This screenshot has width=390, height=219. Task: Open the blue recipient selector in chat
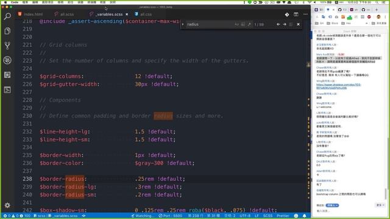click(332, 206)
